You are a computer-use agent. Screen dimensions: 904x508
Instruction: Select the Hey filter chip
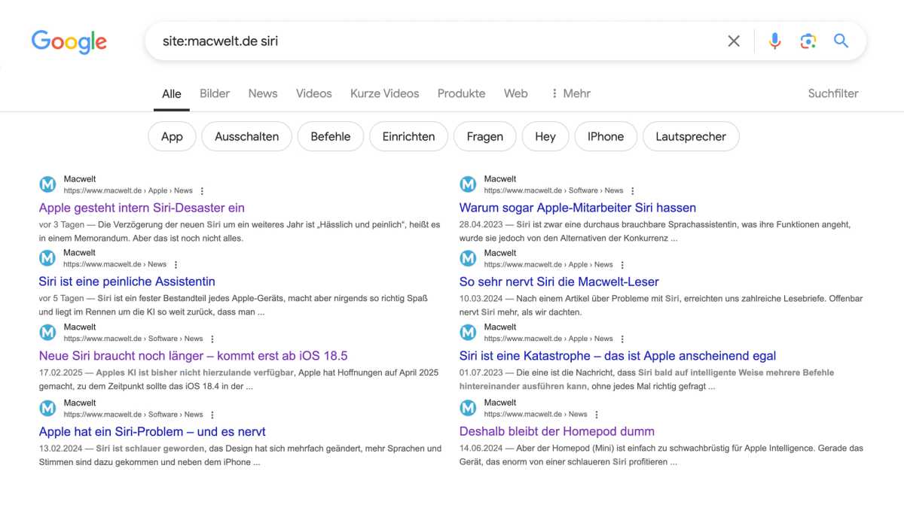(545, 136)
